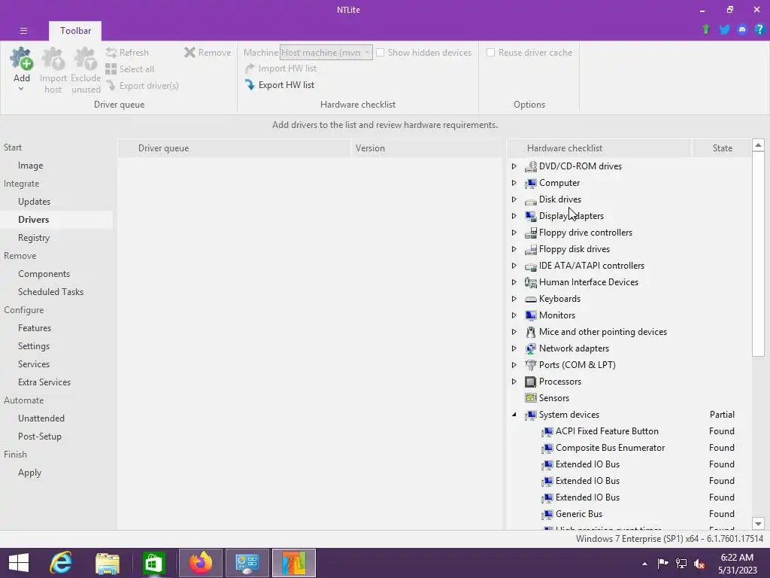Open Scheduled Tasks in sidebar

tap(50, 292)
